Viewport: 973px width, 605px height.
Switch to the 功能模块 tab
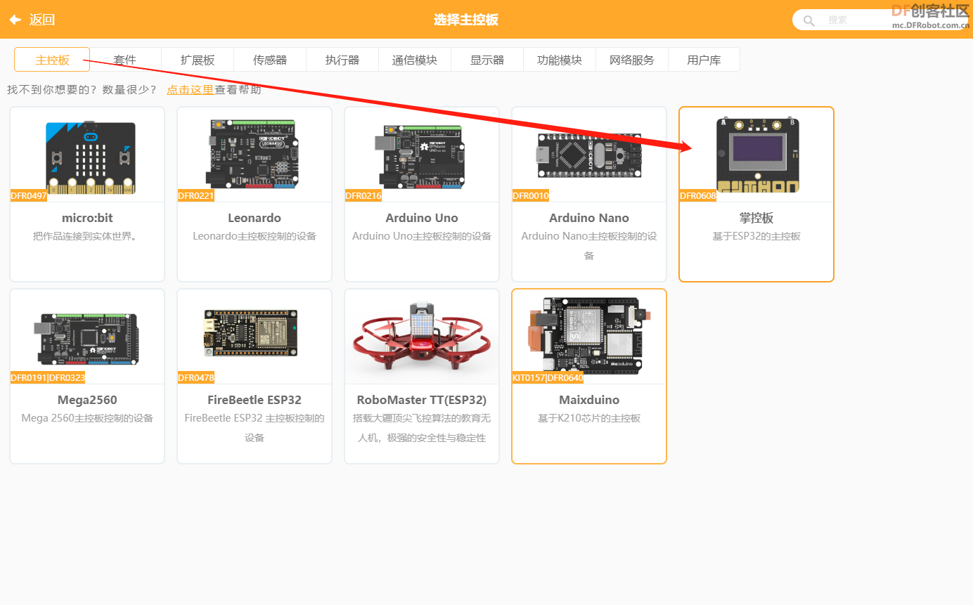560,60
